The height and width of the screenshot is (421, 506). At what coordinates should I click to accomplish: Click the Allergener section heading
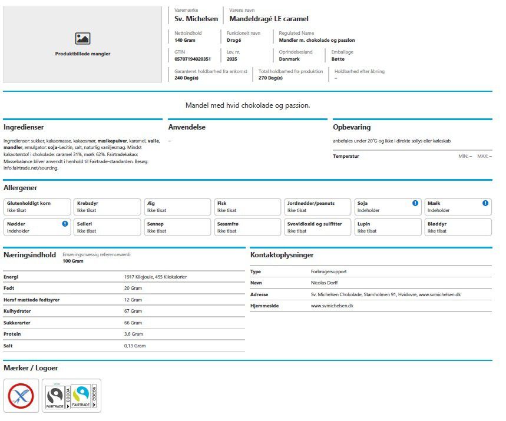pyautogui.click(x=21, y=188)
